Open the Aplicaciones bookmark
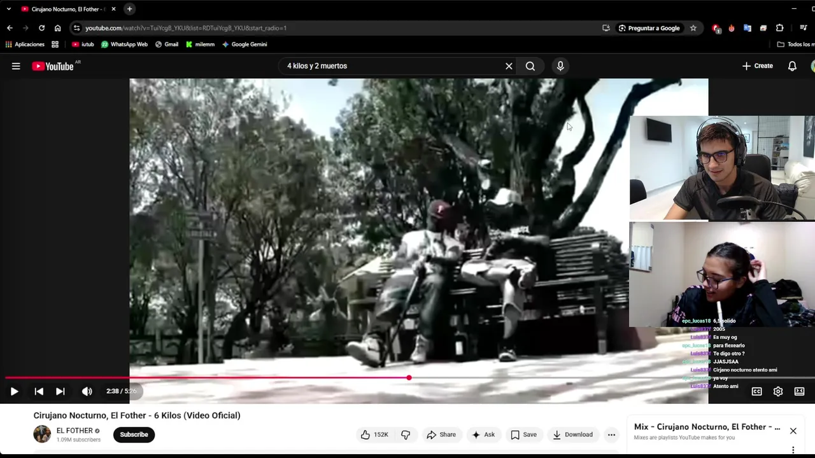 point(25,45)
